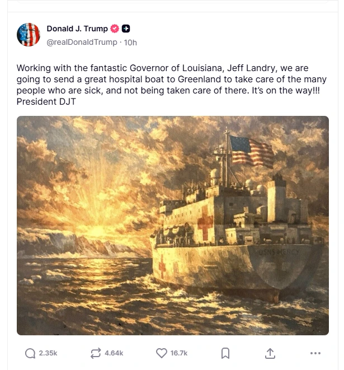Click the reply speech bubble icon
Image resolution: width=344 pixels, height=370 pixels.
pos(30,353)
